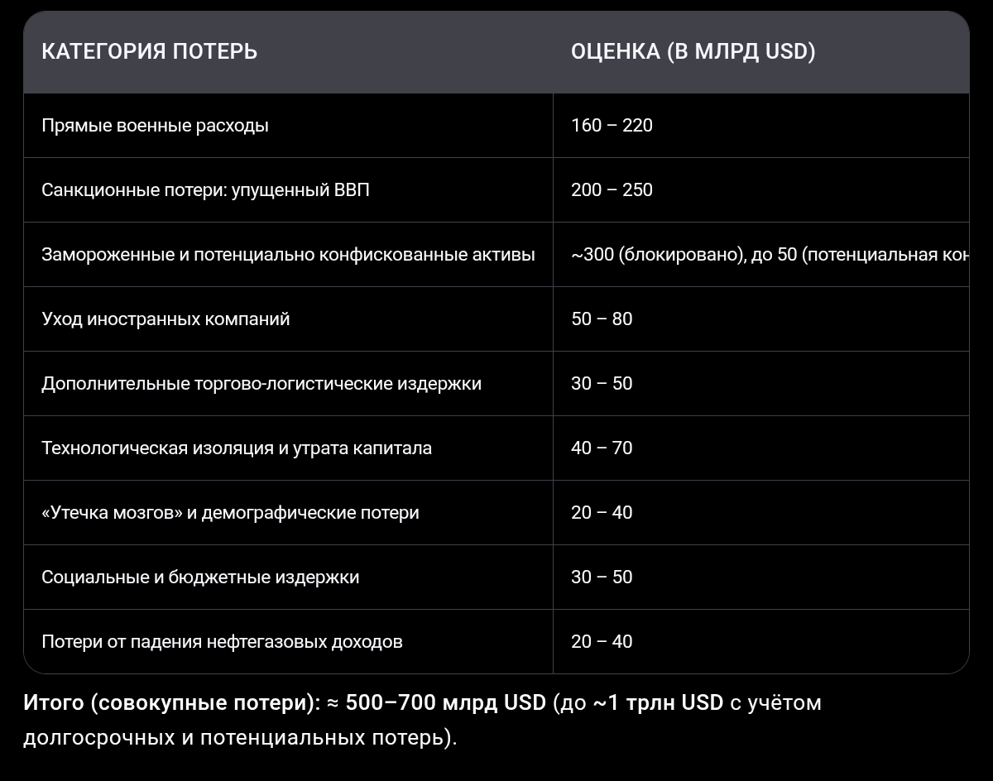
Task: Click value in the нефтегазовых доходов row
Action: pyautogui.click(x=602, y=642)
